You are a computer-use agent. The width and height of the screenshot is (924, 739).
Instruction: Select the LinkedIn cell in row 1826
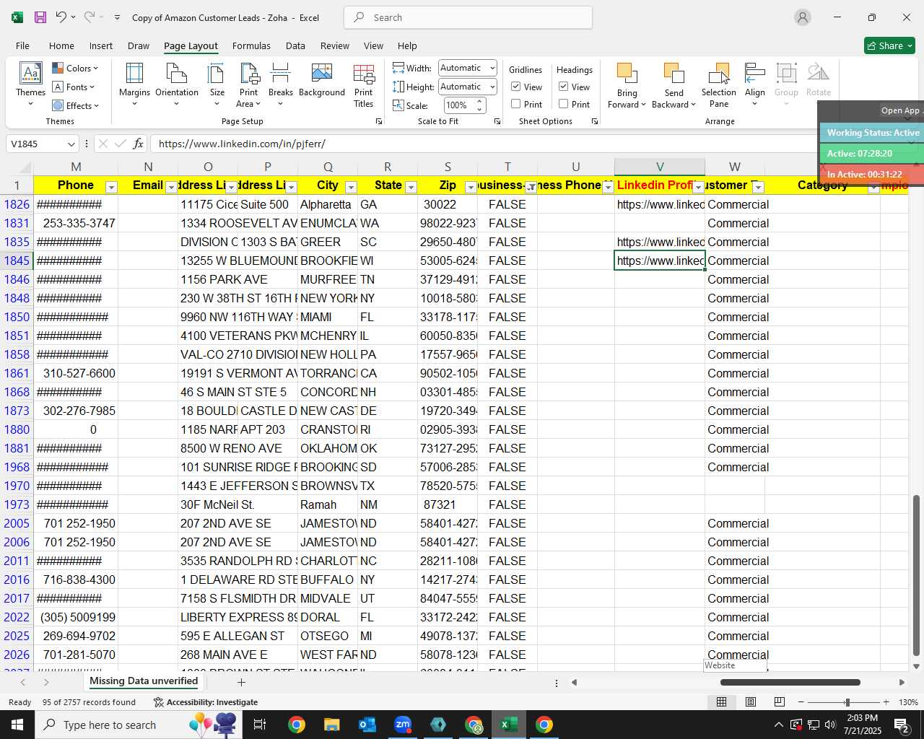[660, 204]
